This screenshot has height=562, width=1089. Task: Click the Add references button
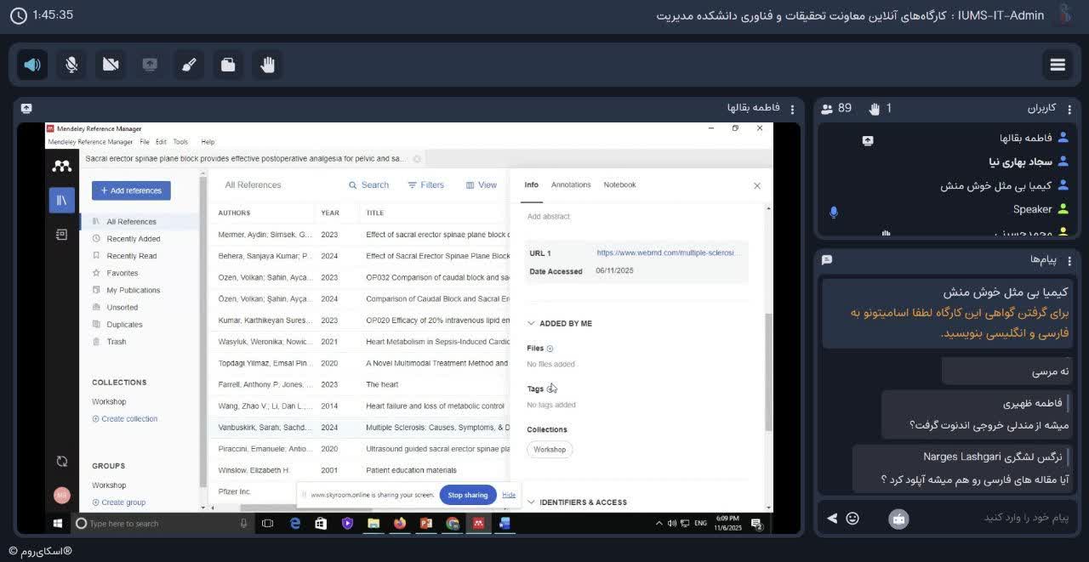(x=131, y=190)
